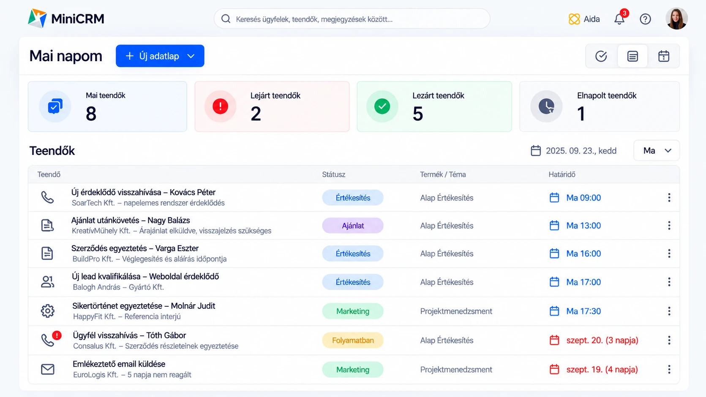The image size is (706, 397).
Task: Sort by the Státusz column header
Action: [x=333, y=174]
